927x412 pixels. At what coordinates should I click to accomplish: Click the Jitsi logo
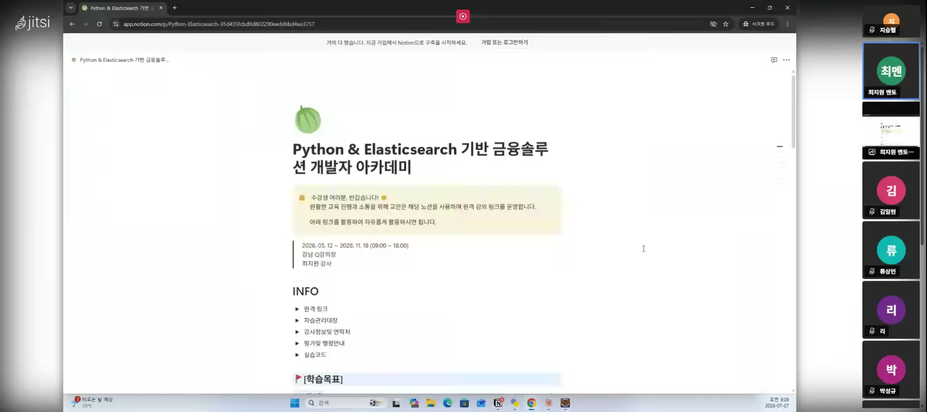point(33,22)
